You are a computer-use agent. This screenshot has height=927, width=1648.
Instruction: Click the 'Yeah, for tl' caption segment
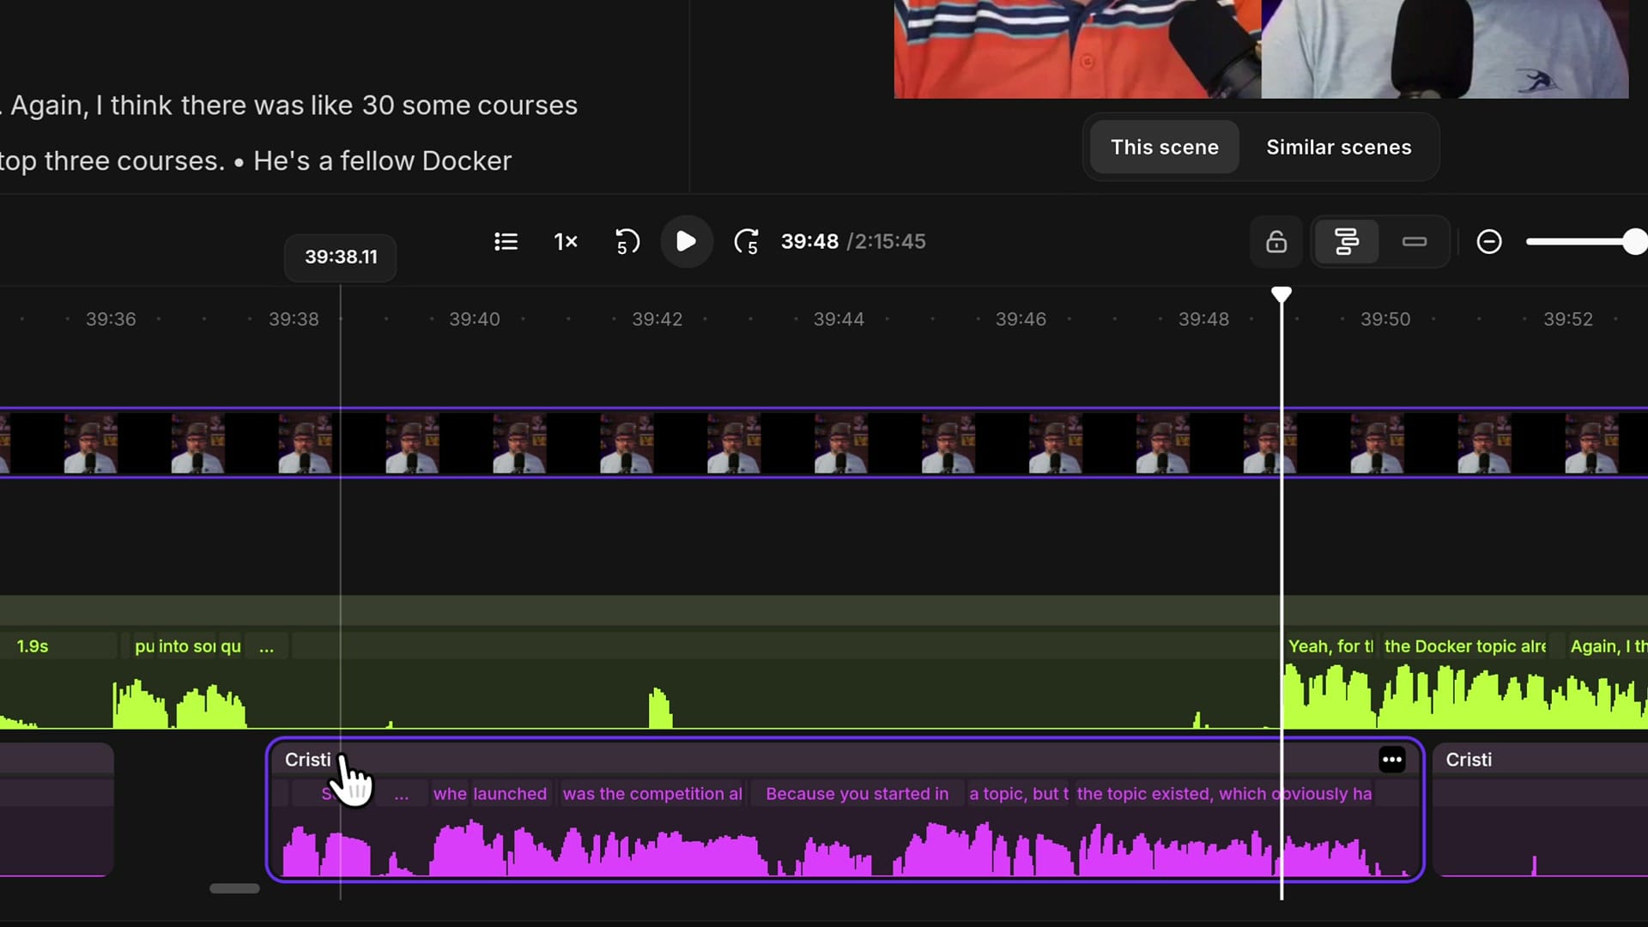tap(1330, 646)
